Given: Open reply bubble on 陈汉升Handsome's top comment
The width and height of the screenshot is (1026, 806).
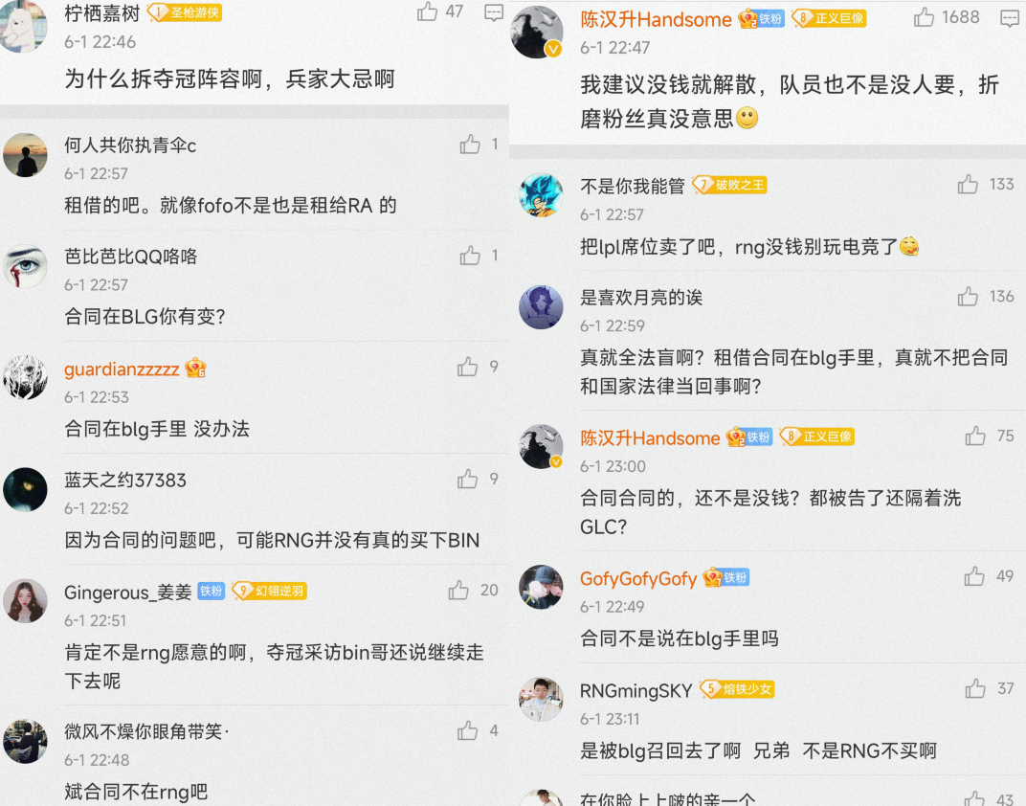Looking at the screenshot, I should click(x=1010, y=18).
